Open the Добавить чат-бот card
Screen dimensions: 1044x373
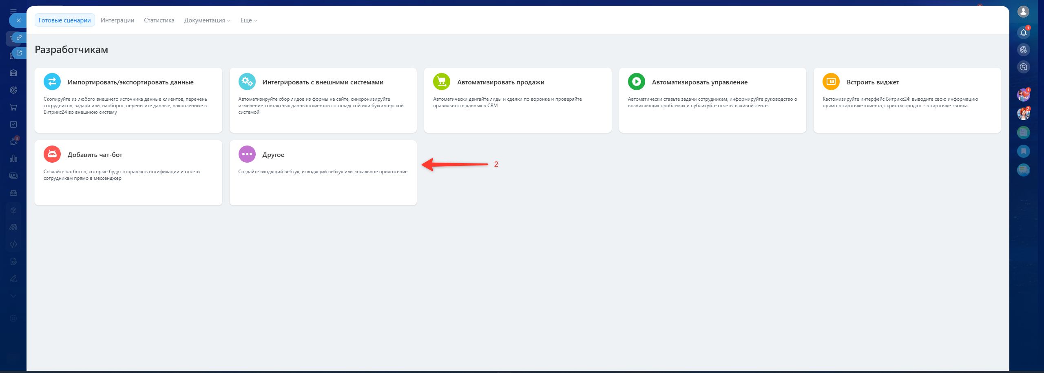coord(128,172)
